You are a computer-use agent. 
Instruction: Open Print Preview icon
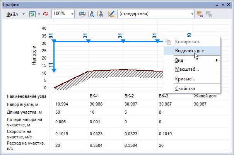(91, 14)
